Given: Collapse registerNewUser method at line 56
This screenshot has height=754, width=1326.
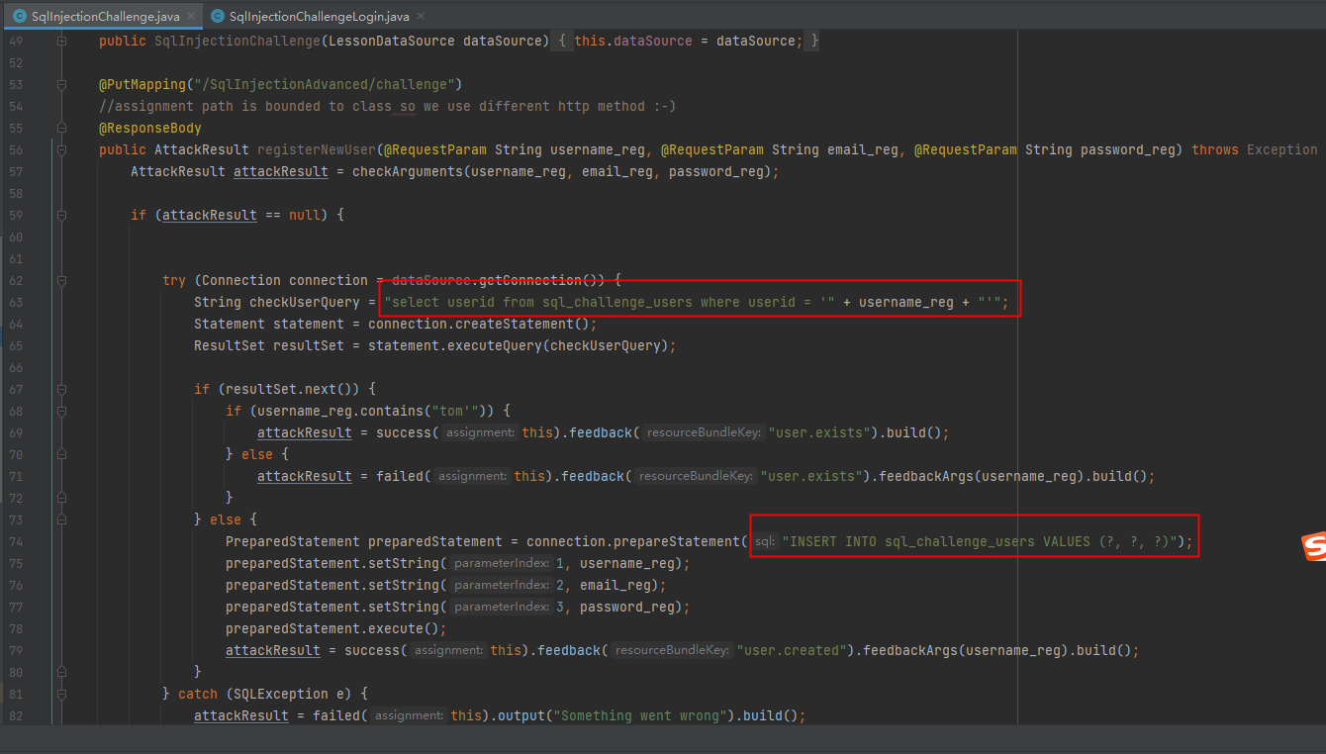Looking at the screenshot, I should pos(61,149).
